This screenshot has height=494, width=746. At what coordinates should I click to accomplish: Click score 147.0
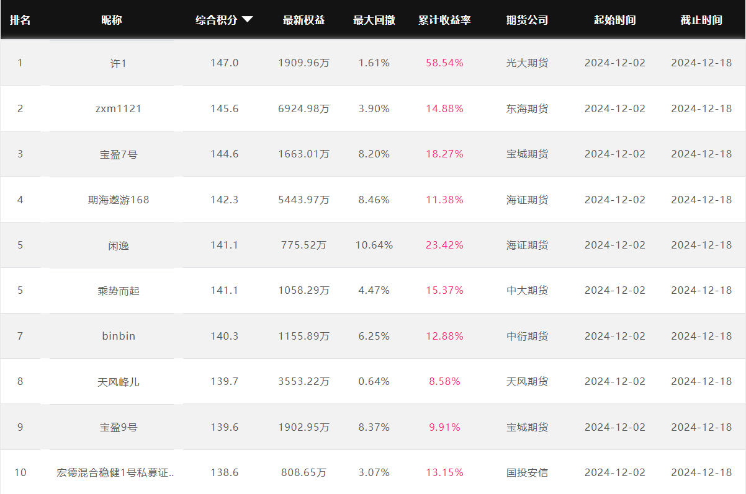pos(224,63)
